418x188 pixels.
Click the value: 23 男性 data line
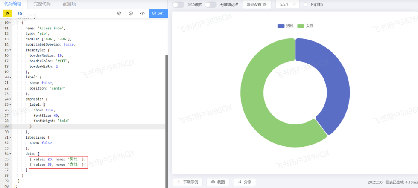pyautogui.click(x=58, y=159)
